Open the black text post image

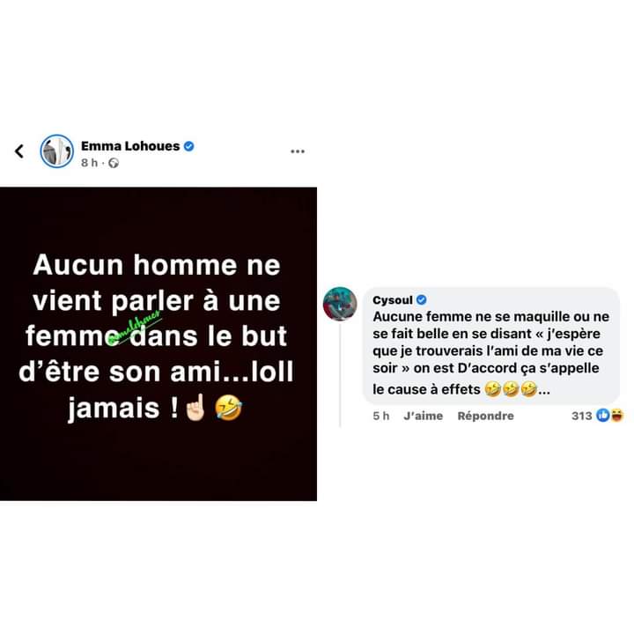158,343
